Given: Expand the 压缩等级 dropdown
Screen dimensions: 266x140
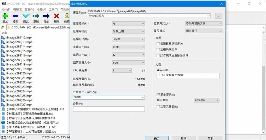Looking at the screenshot, I should coord(128,31).
